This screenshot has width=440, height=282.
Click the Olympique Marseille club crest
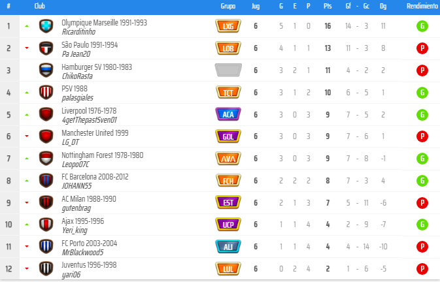point(46,26)
